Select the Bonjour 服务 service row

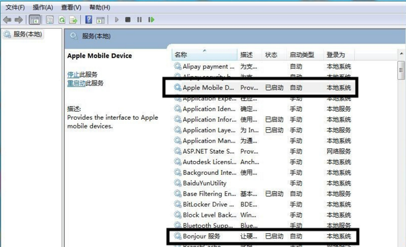(262, 236)
